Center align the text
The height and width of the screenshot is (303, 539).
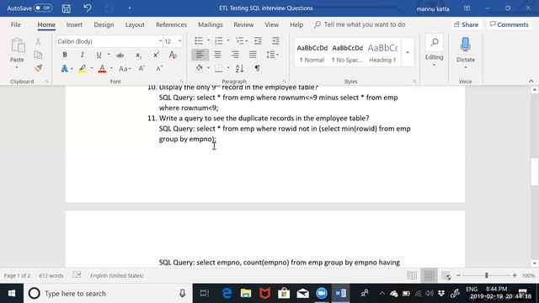(x=217, y=55)
